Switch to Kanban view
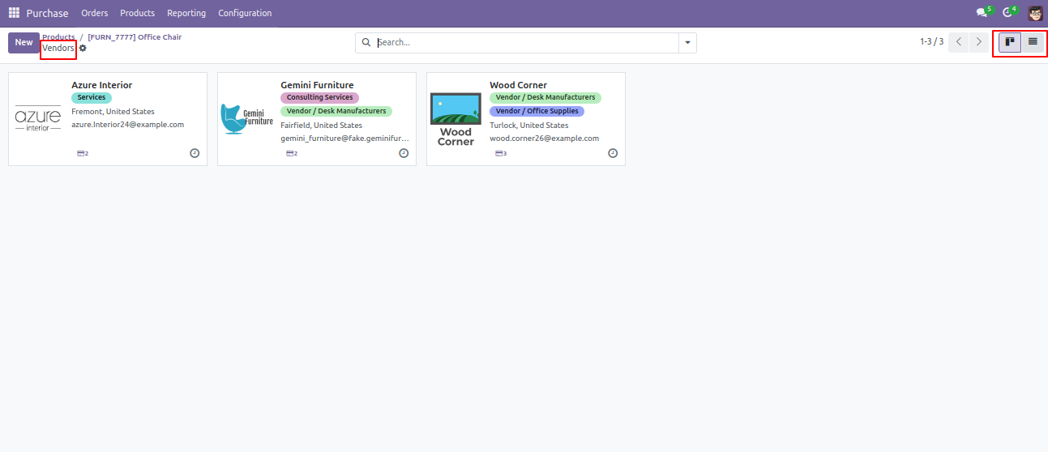 coord(1010,42)
